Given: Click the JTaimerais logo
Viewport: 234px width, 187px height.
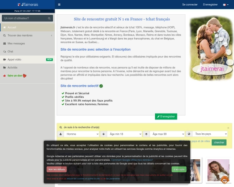Looking at the screenshot, I should [28, 5].
